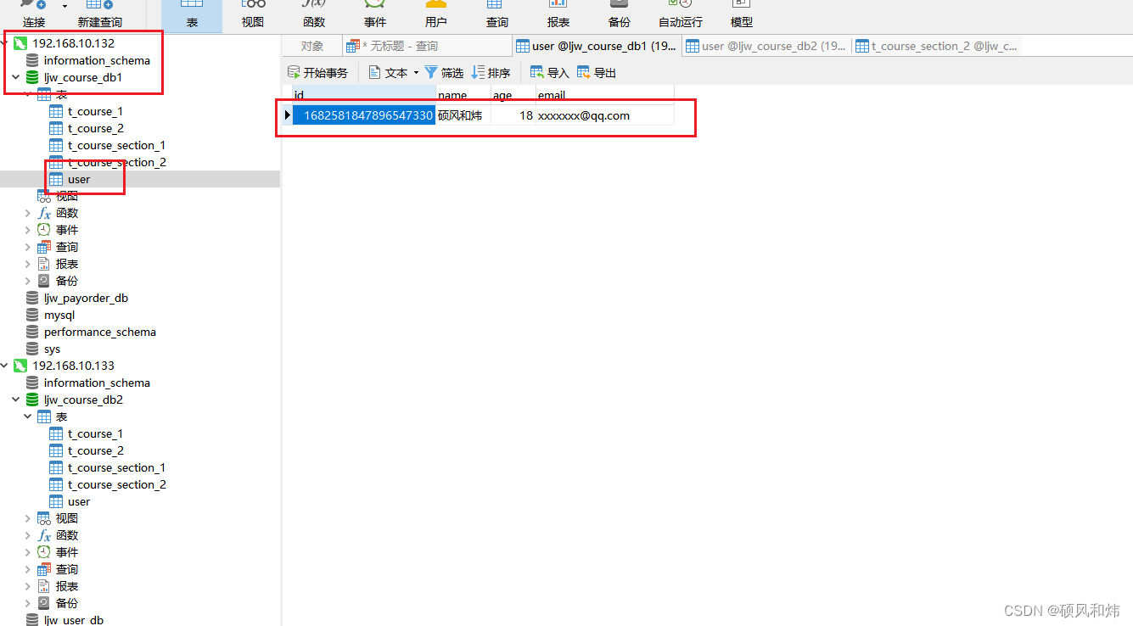The image size is (1133, 626).
Task: Click the email cell xxxxxxx@qq.com
Action: click(604, 115)
